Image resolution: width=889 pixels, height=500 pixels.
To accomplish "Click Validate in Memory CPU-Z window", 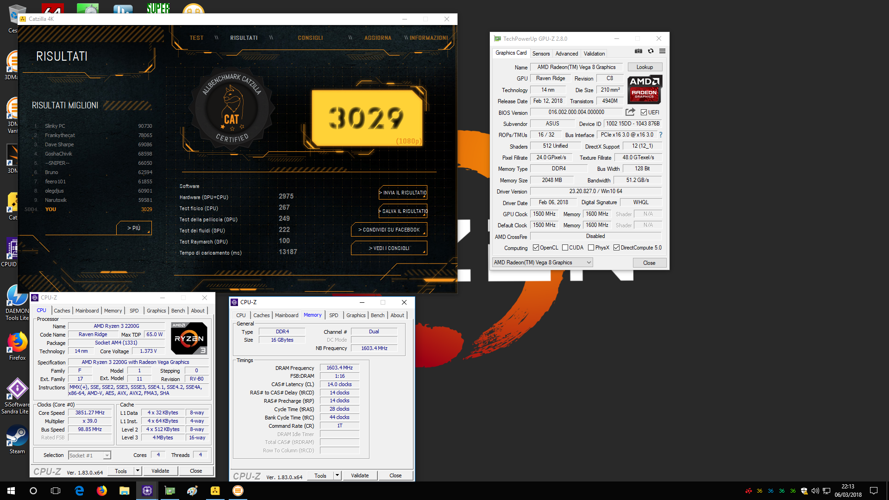I will pyautogui.click(x=360, y=475).
